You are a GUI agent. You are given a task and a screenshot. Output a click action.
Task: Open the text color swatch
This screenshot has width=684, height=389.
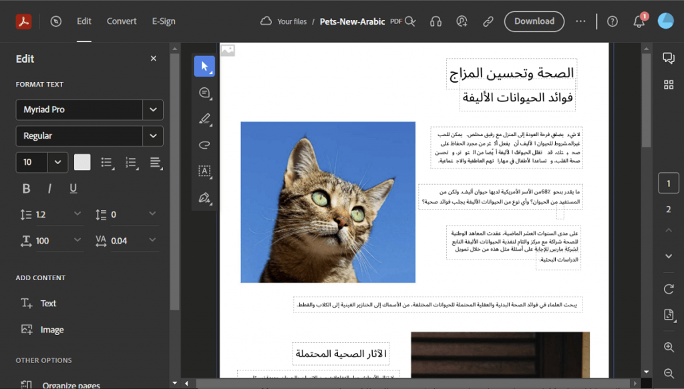pos(81,162)
